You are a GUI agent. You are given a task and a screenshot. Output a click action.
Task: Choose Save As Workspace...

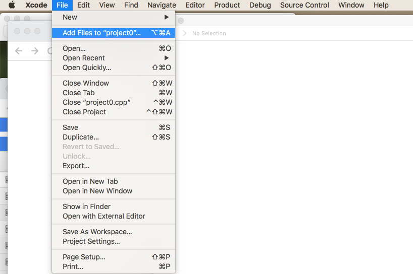114,232
